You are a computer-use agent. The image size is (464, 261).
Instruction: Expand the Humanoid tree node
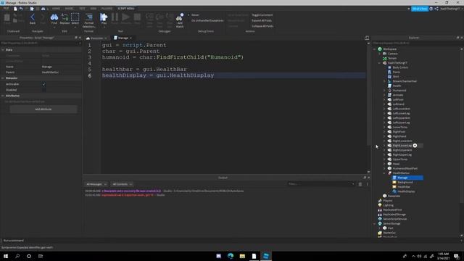click(384, 90)
